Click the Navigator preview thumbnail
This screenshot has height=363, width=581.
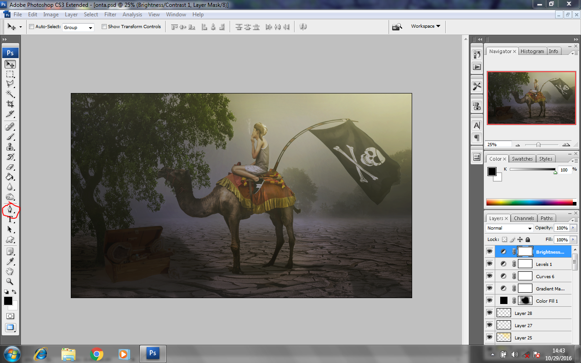pyautogui.click(x=531, y=98)
